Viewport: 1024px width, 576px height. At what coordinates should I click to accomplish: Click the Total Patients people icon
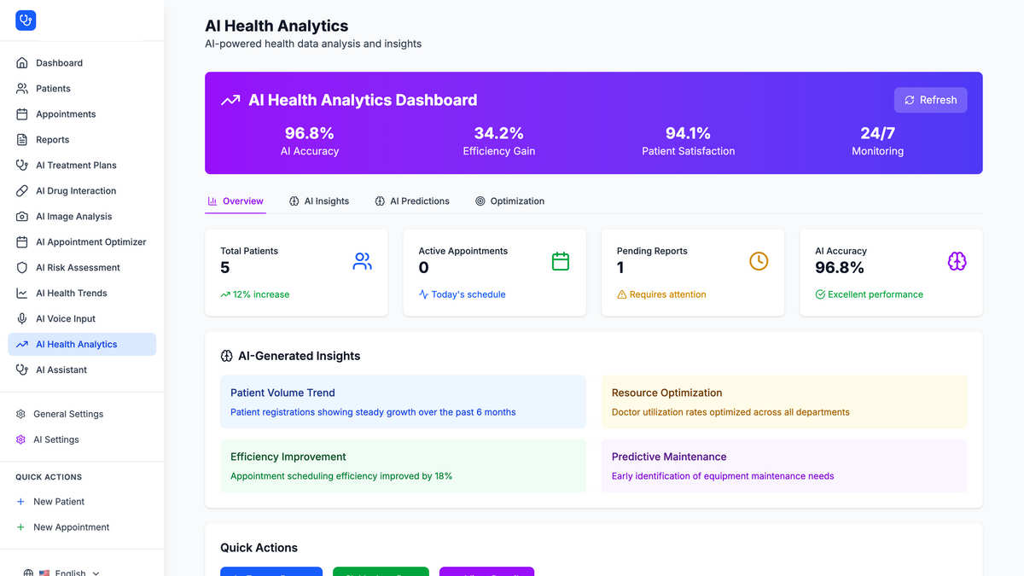pyautogui.click(x=363, y=261)
